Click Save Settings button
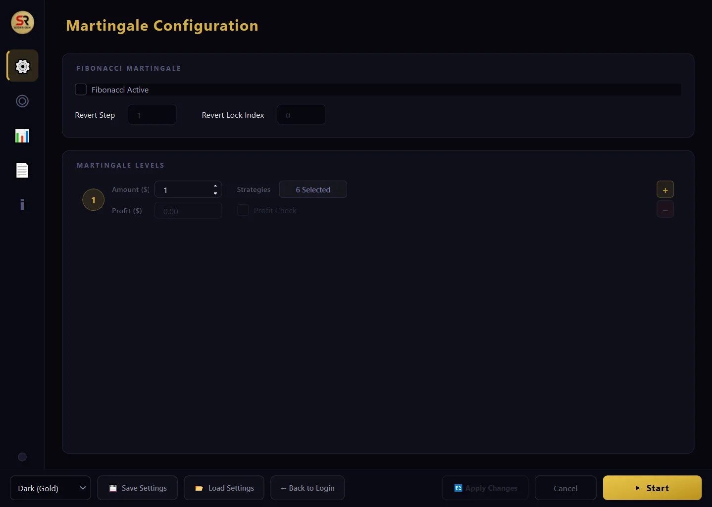Image resolution: width=712 pixels, height=507 pixels. (137, 488)
